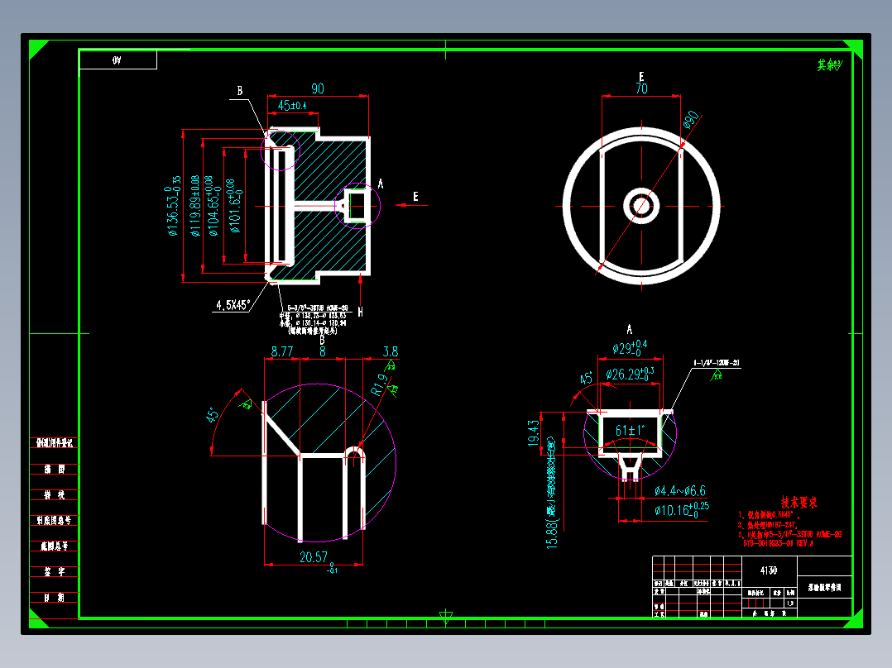
Task: Select the E view title above 70
Action: pyautogui.click(x=642, y=76)
